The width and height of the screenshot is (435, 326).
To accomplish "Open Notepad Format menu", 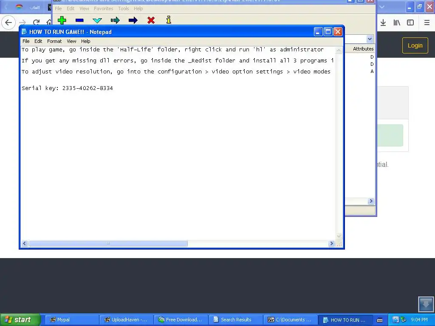I will (54, 41).
